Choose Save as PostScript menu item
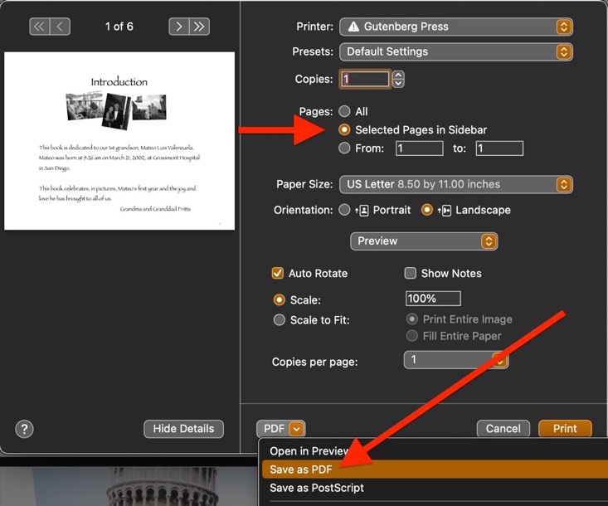 433,488
